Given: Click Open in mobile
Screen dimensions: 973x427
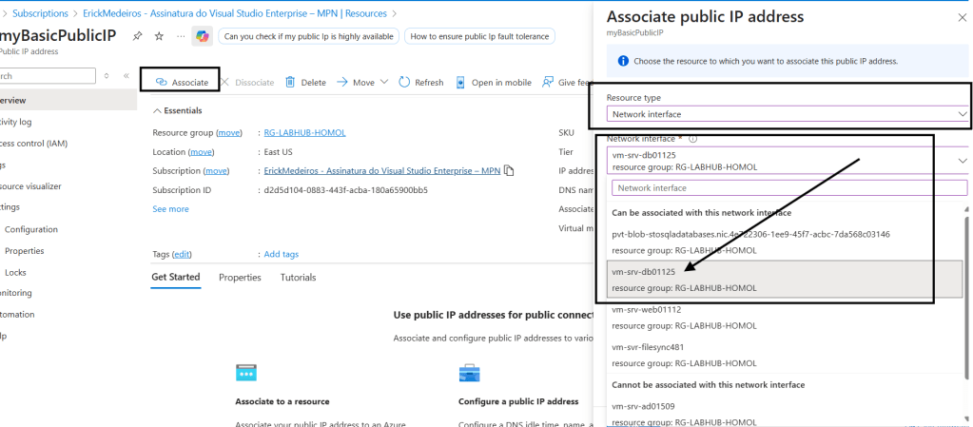Looking at the screenshot, I should click(493, 83).
